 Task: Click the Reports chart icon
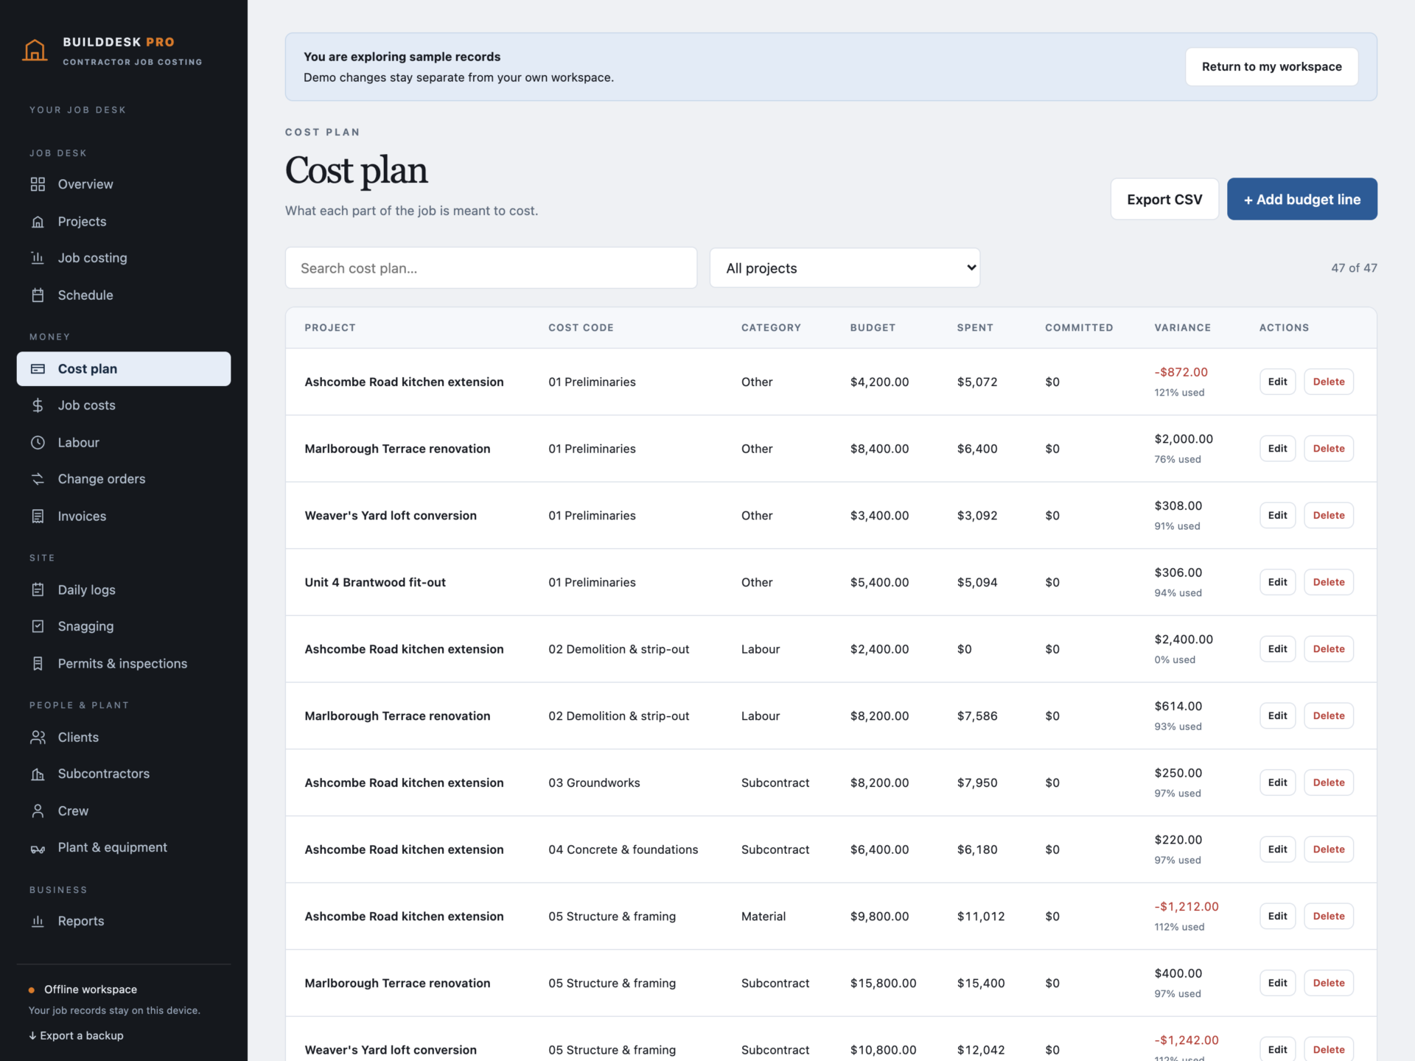pos(38,921)
